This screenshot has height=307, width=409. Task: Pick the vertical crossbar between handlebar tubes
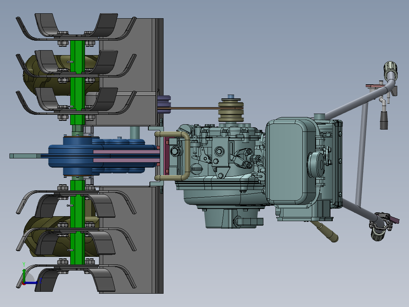[362, 154]
